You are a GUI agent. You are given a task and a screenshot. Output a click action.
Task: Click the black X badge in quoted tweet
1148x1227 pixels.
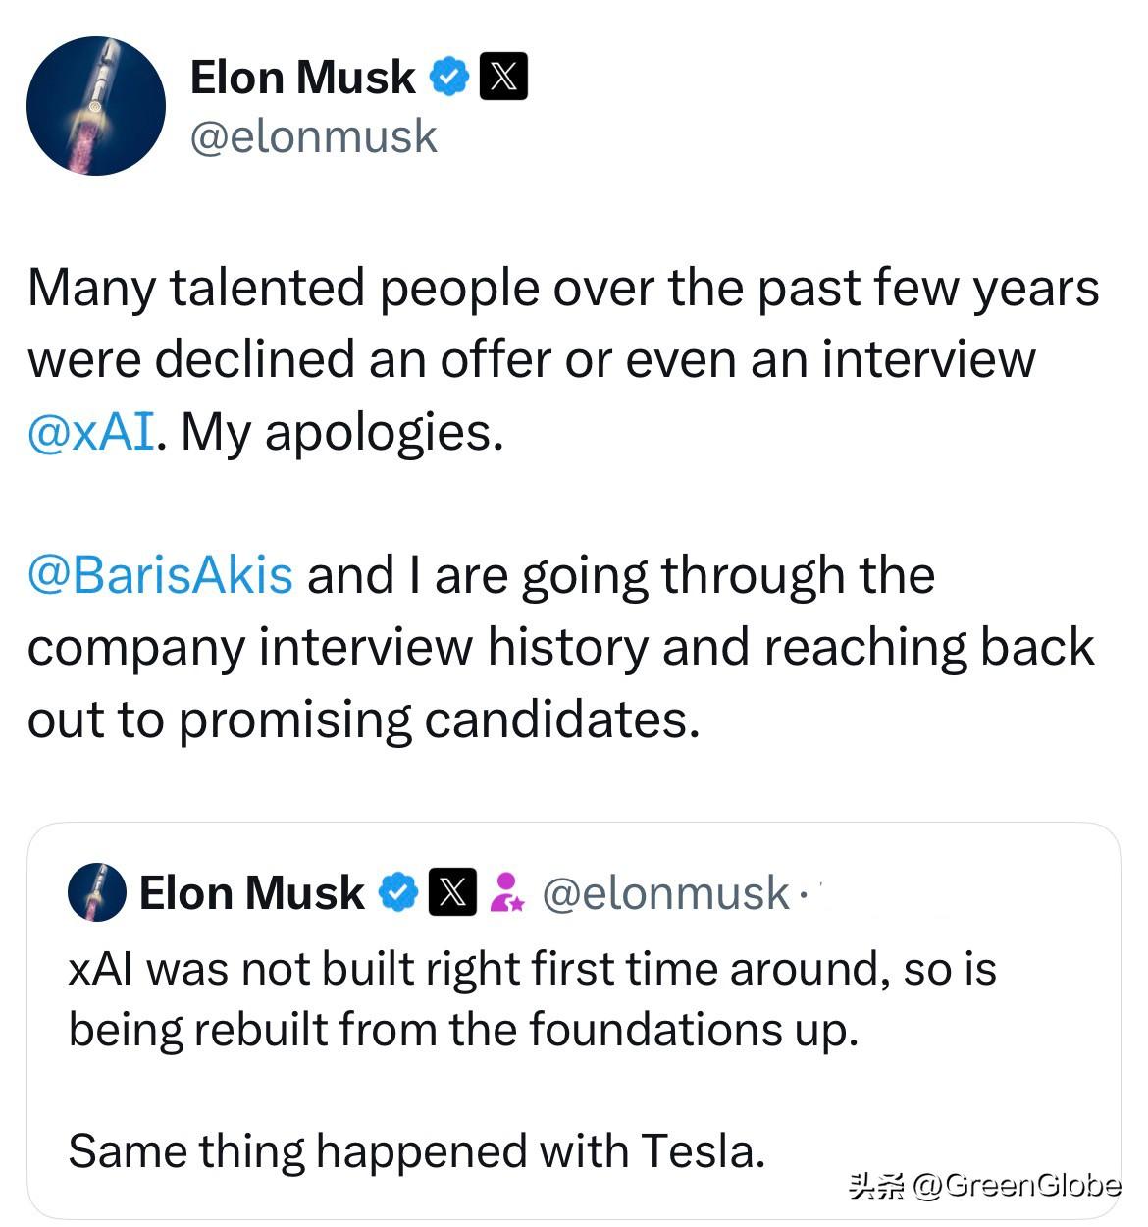tap(452, 892)
